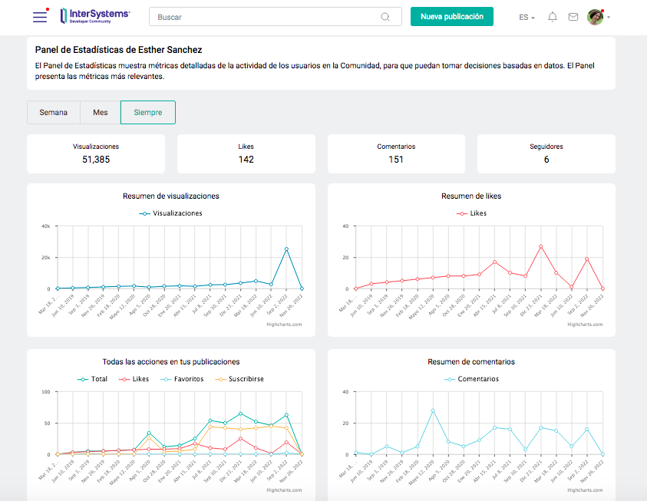Expand the dropdown arrow beside the avatar
Viewport: 647px width, 501px height.
609,18
